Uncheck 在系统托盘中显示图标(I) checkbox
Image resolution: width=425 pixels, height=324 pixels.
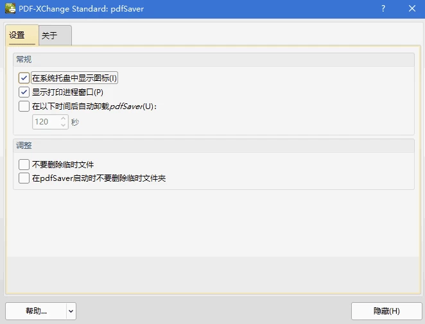[24, 78]
